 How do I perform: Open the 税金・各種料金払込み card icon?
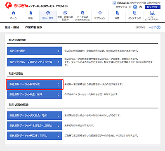click(65, 13)
